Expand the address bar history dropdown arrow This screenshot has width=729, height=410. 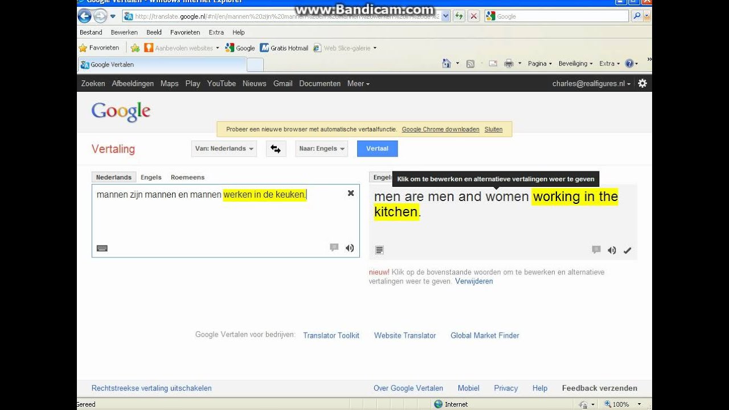click(445, 16)
